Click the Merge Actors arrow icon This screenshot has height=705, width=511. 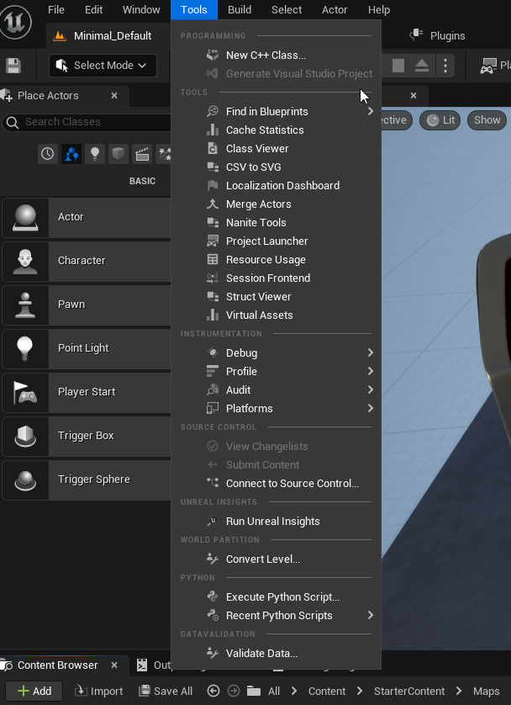tap(213, 204)
